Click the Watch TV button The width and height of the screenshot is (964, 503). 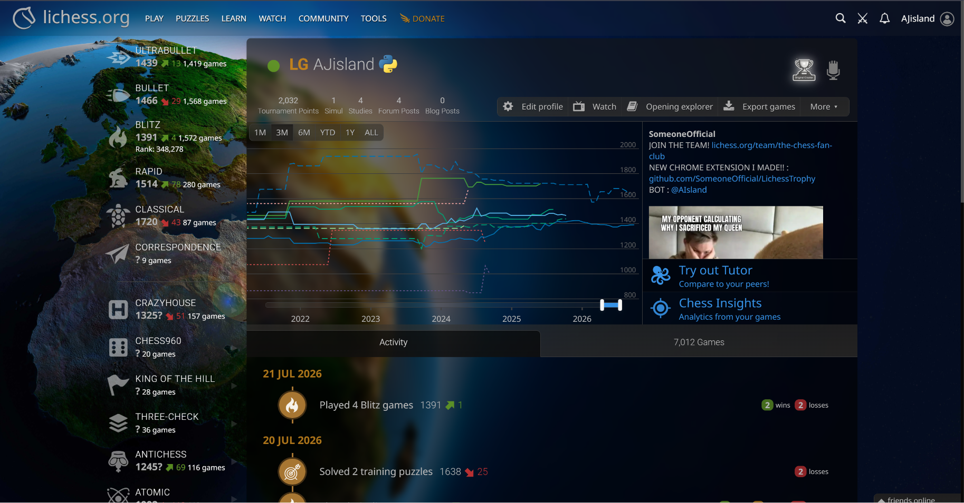(595, 106)
